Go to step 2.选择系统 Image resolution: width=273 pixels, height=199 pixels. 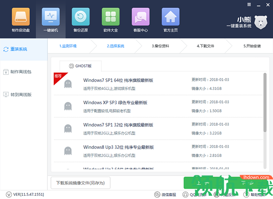(x=116, y=46)
